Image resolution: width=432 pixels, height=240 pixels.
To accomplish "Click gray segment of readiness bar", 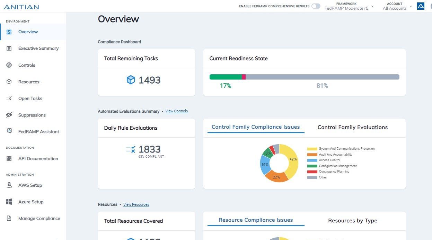I will click(x=323, y=77).
